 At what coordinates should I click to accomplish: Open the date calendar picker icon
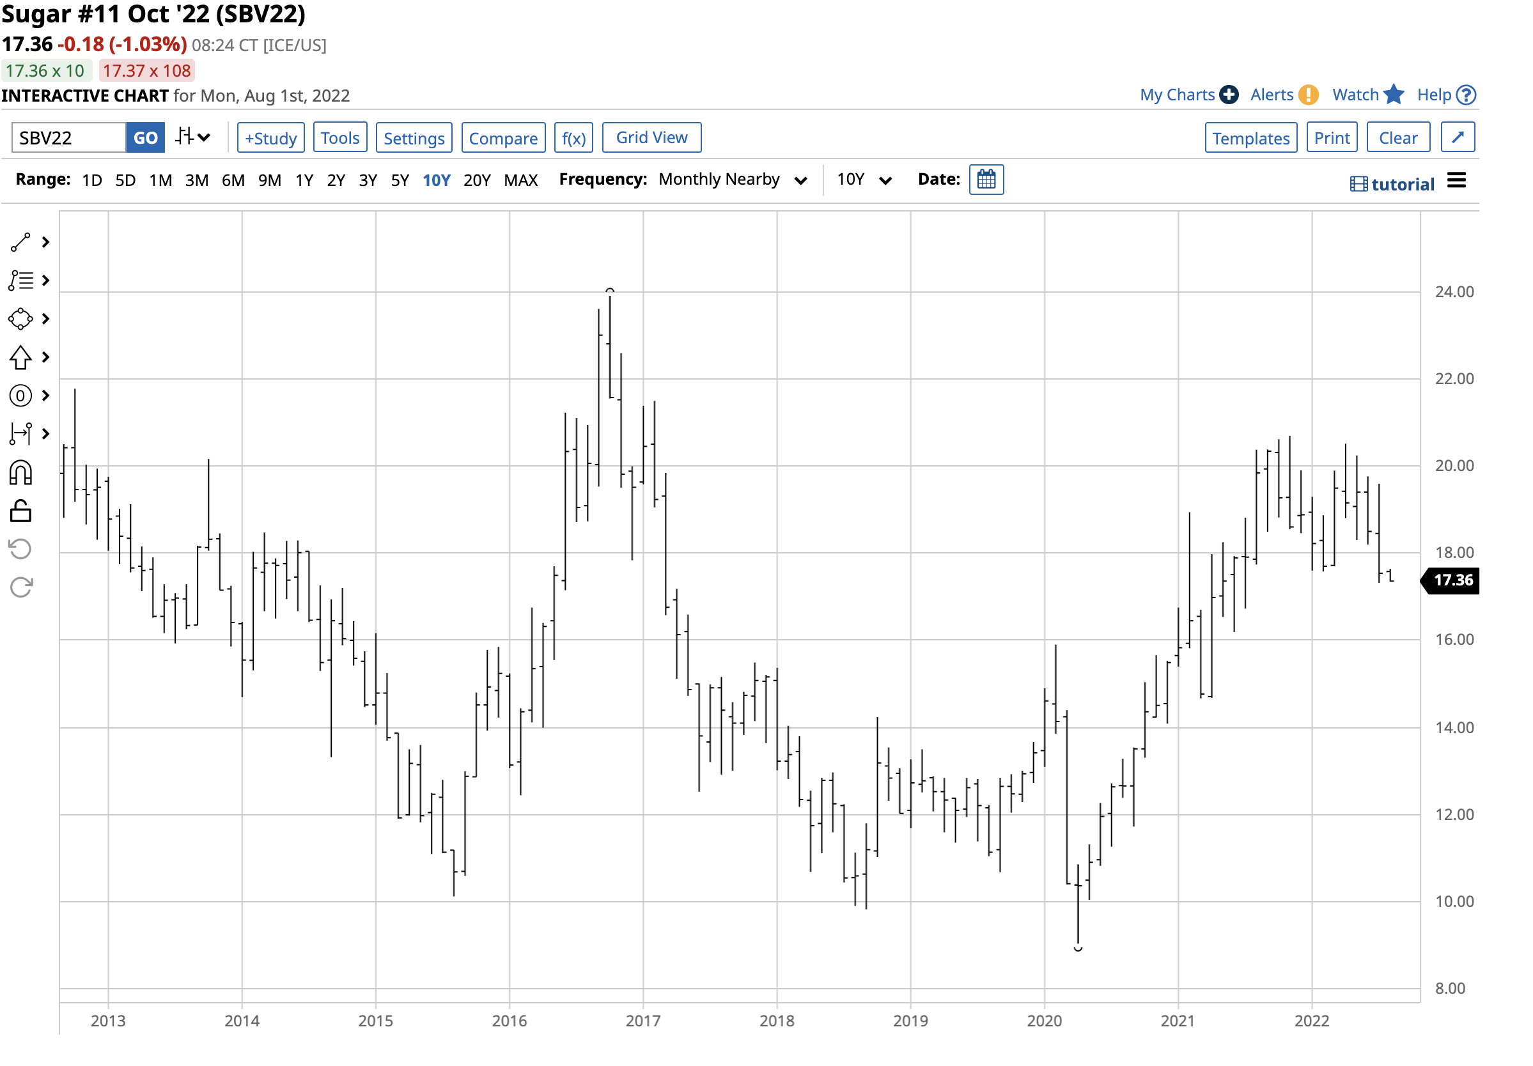[x=986, y=180]
